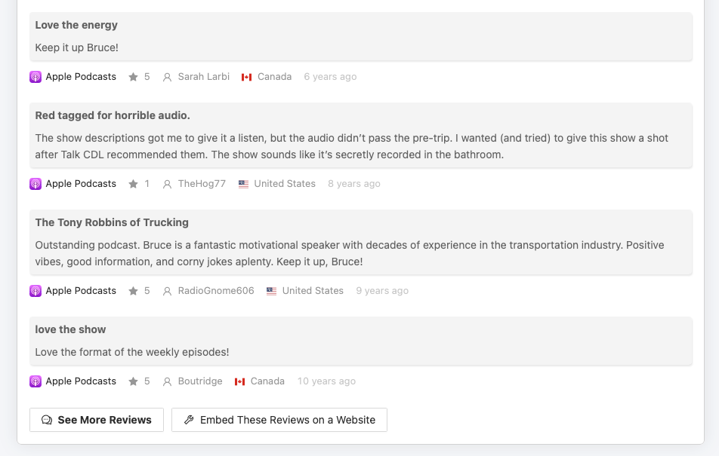Click the user icon beside Boutridge
Screen dimensions: 719x456
168,381
